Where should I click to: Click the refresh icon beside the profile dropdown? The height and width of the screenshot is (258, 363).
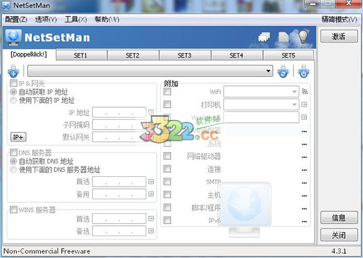(283, 72)
